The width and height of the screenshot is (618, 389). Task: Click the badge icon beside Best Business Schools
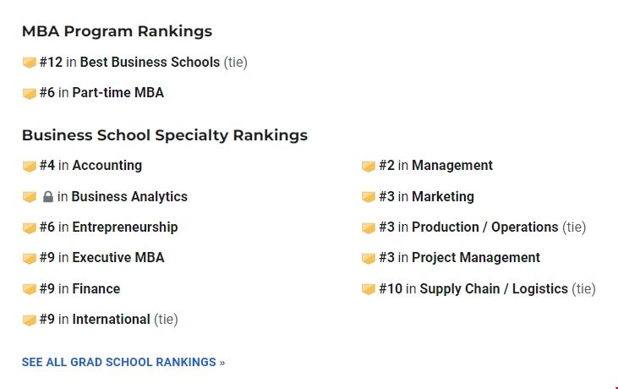tap(30, 63)
